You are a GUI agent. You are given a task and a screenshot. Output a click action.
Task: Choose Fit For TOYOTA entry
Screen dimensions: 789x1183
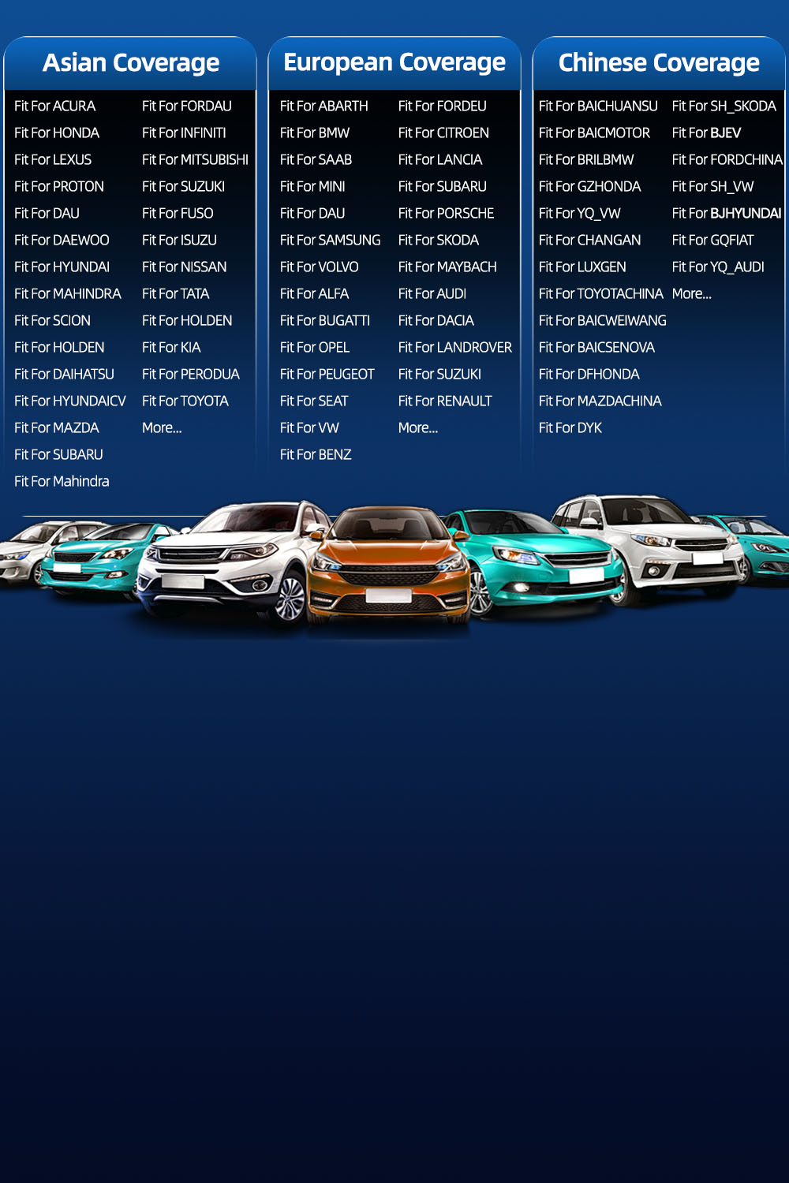tap(185, 401)
